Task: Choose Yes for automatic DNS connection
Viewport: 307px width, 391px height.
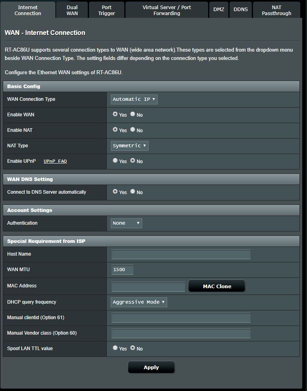Action: (115, 191)
